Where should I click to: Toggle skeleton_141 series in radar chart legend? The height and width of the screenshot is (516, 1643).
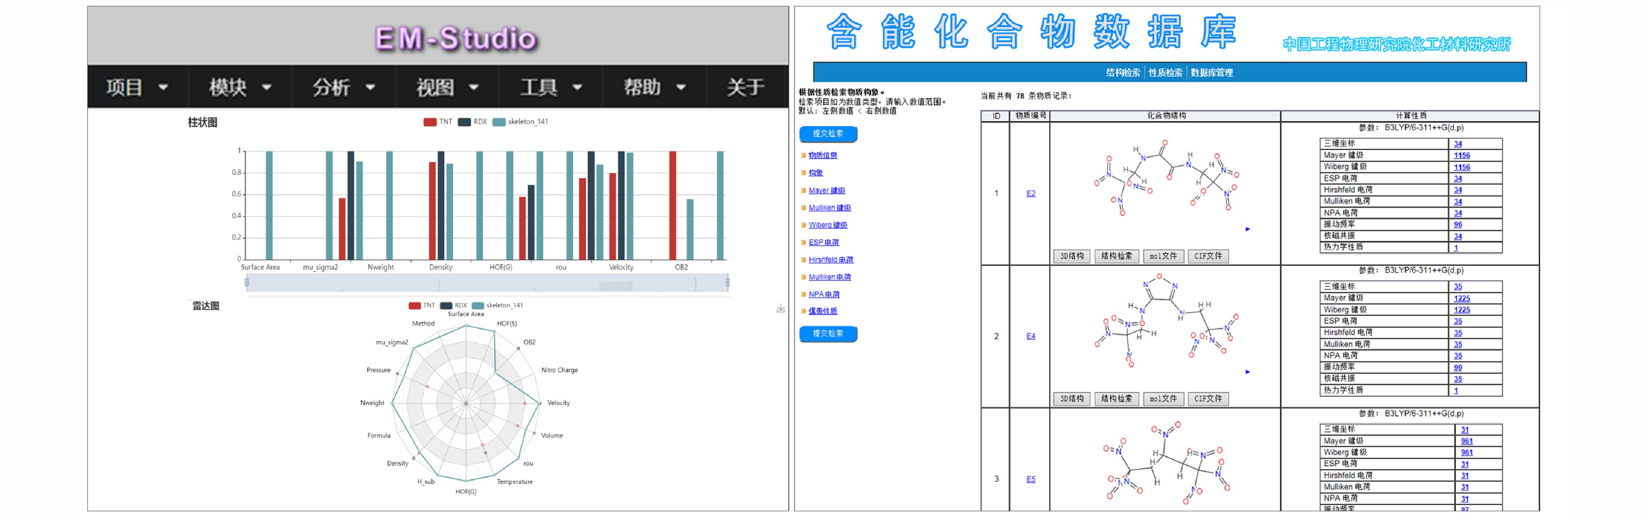[x=497, y=305]
